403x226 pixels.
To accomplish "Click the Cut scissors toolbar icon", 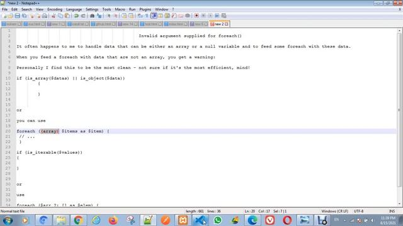I will coord(54,16).
